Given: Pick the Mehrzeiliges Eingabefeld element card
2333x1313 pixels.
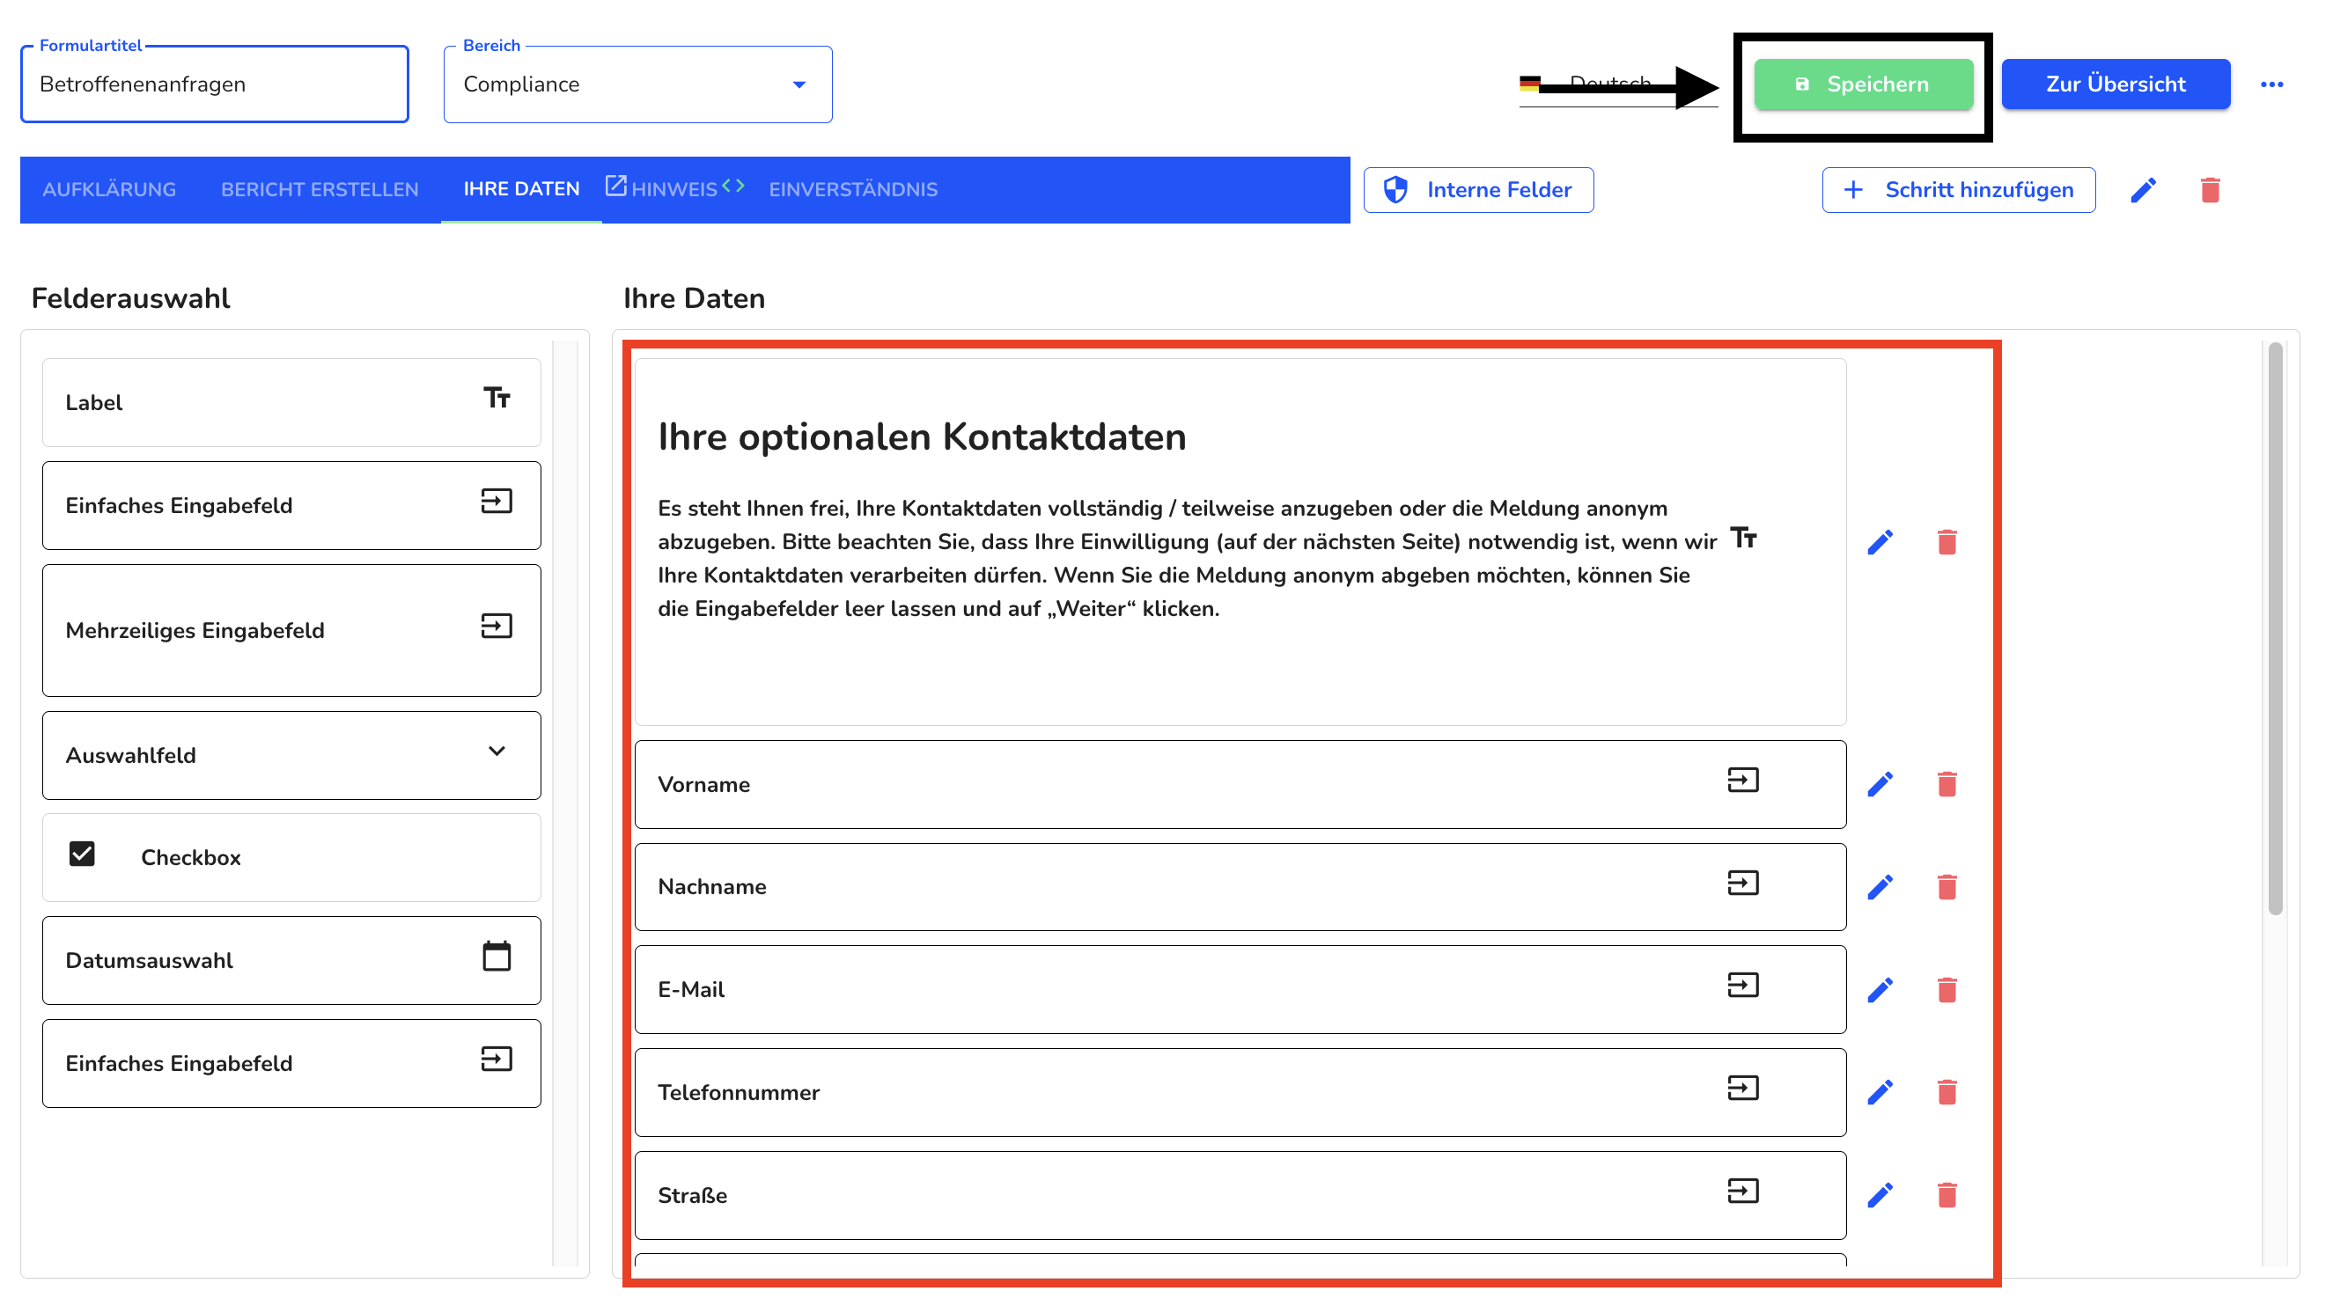Looking at the screenshot, I should click(x=291, y=631).
